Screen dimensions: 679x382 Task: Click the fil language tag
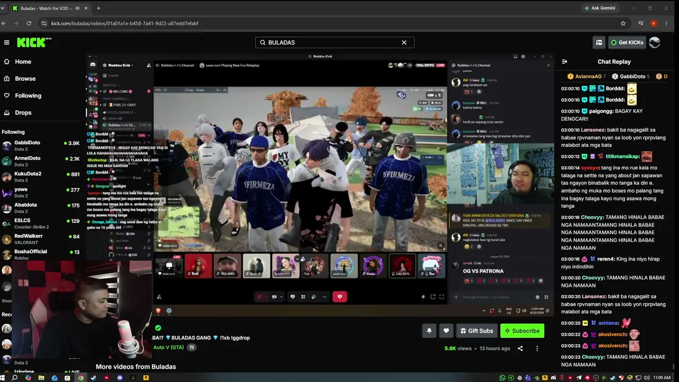tap(191, 348)
